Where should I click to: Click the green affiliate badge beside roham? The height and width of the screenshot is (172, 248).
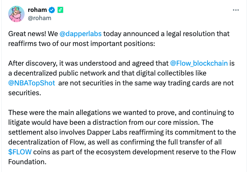[x=60, y=10]
